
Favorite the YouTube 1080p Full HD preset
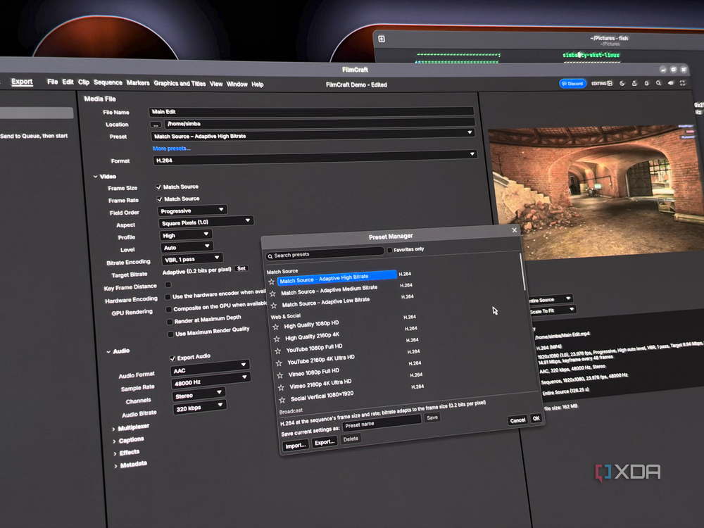point(278,351)
